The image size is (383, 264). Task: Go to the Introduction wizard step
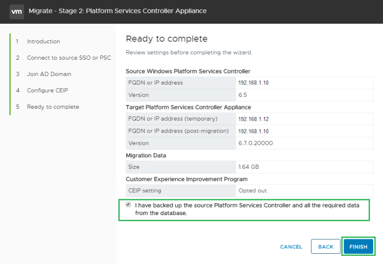click(43, 41)
